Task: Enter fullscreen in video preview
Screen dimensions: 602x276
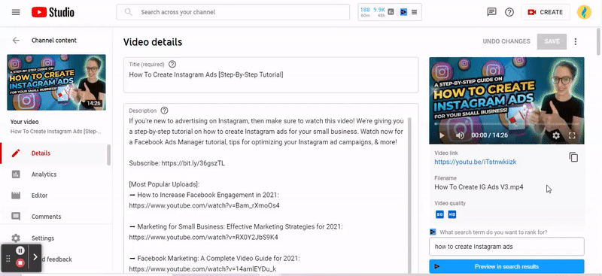Action: pyautogui.click(x=572, y=135)
